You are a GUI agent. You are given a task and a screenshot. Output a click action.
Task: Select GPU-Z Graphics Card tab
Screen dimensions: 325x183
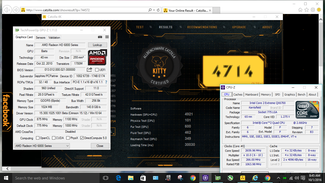click(24, 37)
